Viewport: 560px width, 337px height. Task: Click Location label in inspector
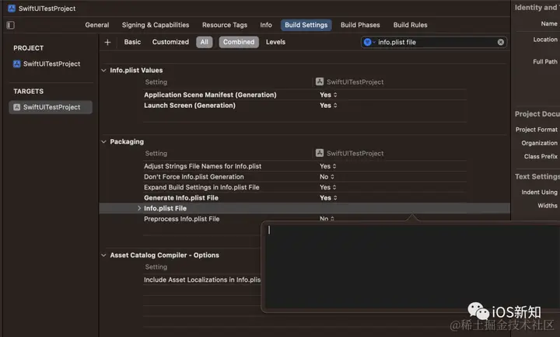[x=545, y=40]
